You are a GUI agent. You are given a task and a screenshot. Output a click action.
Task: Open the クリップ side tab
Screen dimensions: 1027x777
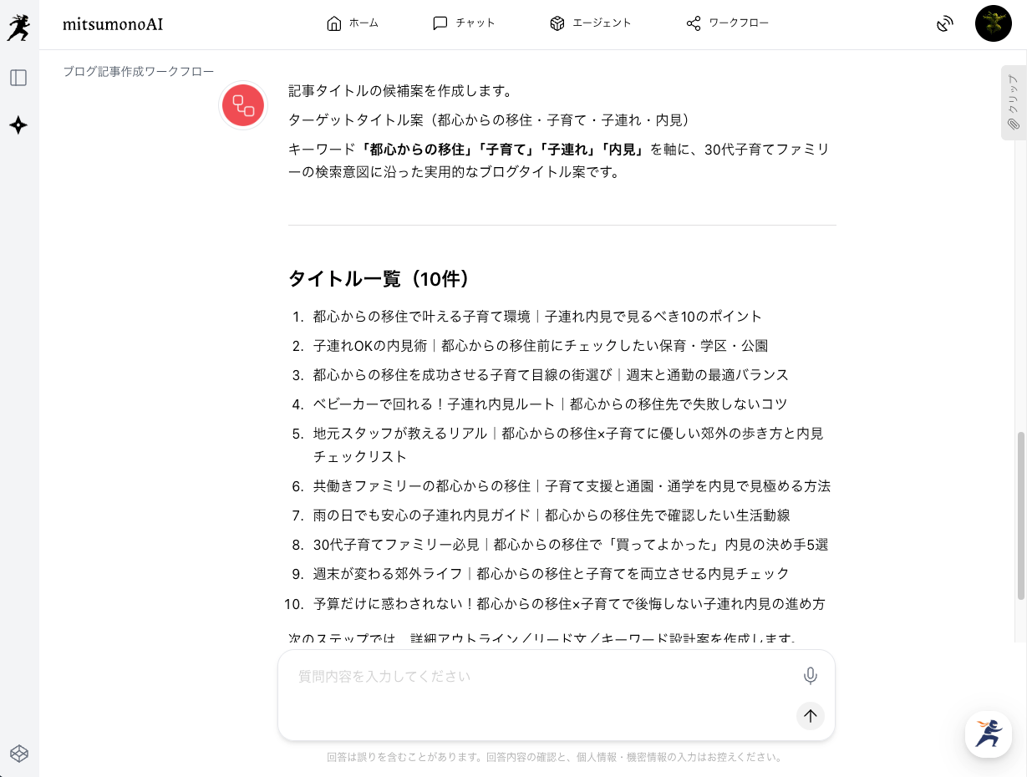click(1013, 102)
